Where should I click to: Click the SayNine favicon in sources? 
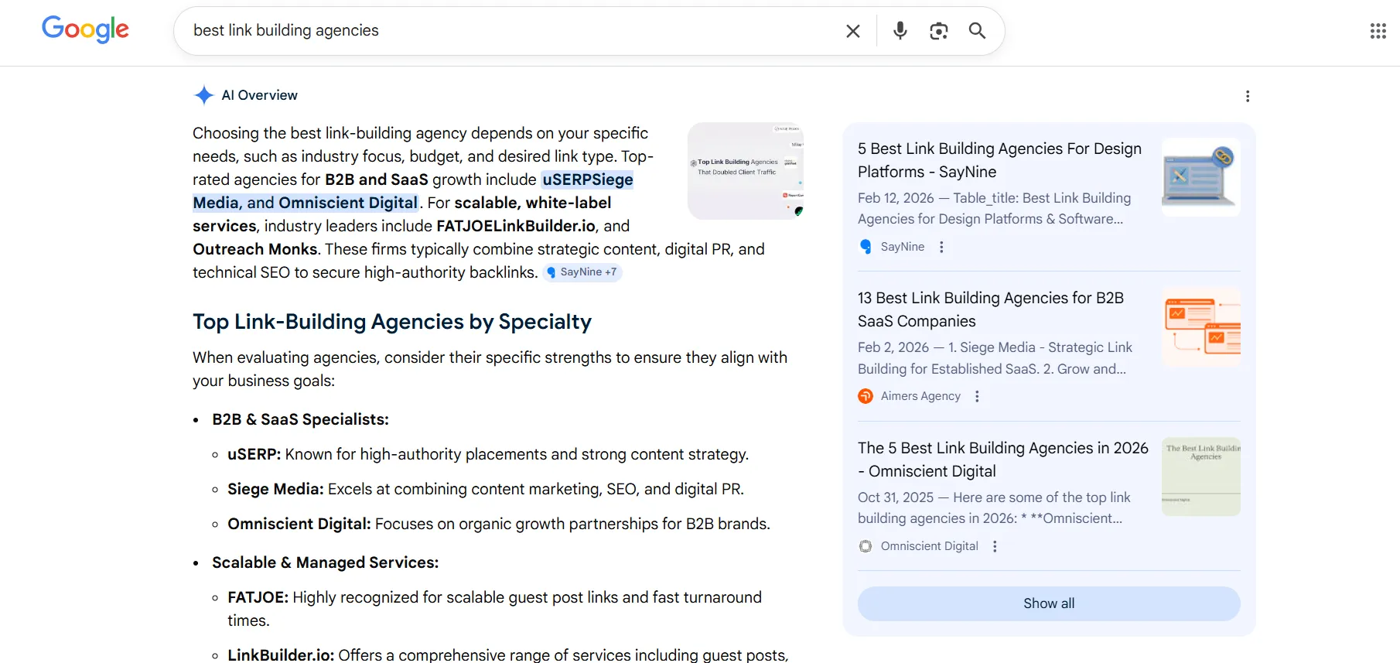coord(866,247)
